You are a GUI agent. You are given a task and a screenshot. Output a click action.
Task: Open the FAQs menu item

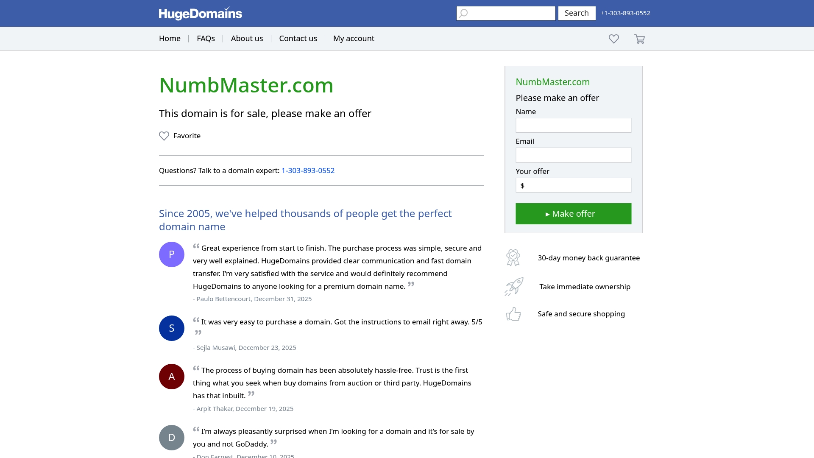click(206, 38)
